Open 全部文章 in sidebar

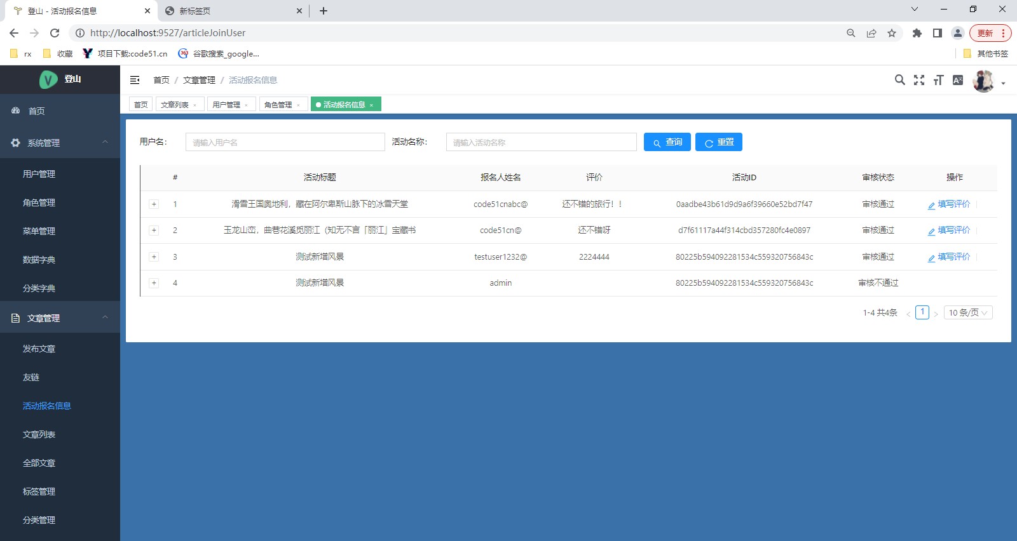(x=60, y=463)
